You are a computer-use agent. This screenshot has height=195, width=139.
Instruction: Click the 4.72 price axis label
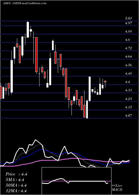pyautogui.click(x=128, y=48)
